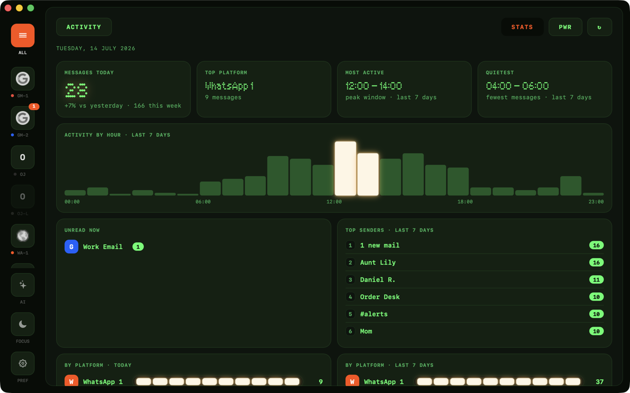Click the 12:00 axis label on chart

point(334,202)
